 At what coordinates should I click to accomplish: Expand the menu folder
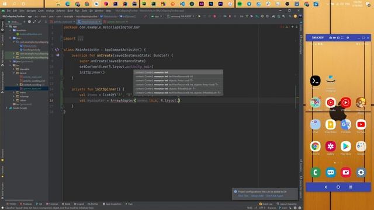14,92
